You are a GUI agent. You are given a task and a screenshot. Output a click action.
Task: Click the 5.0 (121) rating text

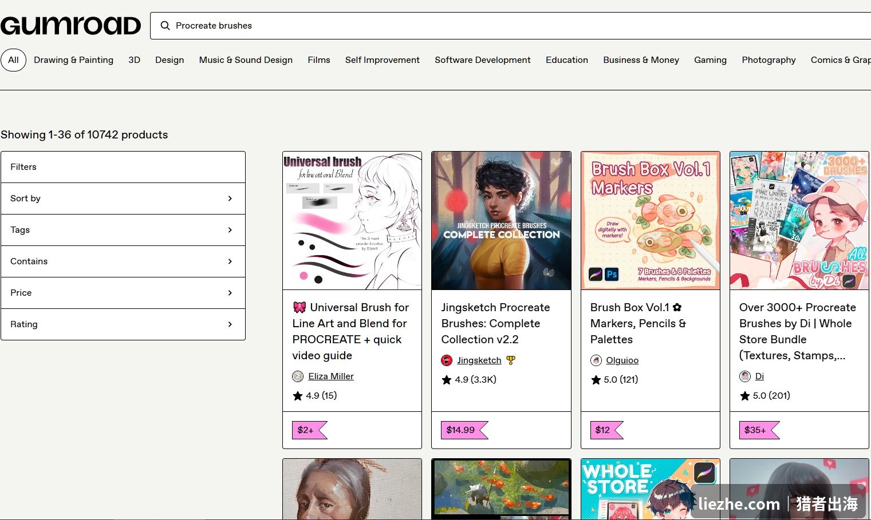click(x=621, y=380)
